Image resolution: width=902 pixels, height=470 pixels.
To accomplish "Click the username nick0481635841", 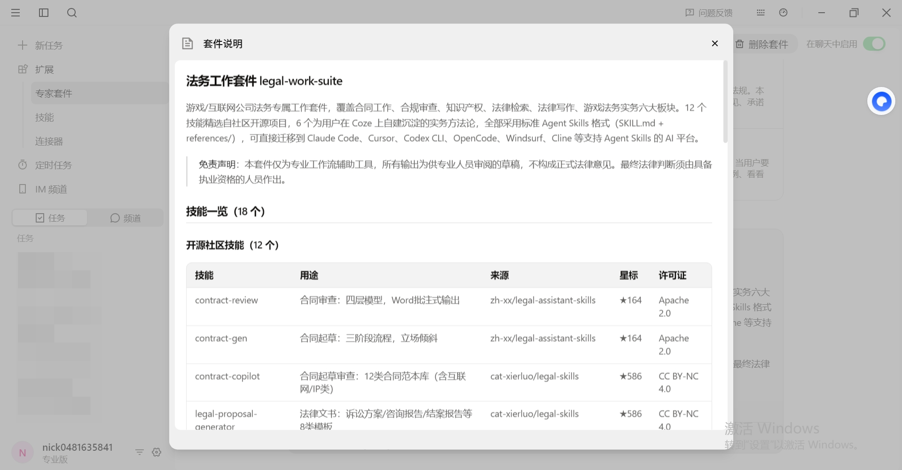I will (78, 447).
